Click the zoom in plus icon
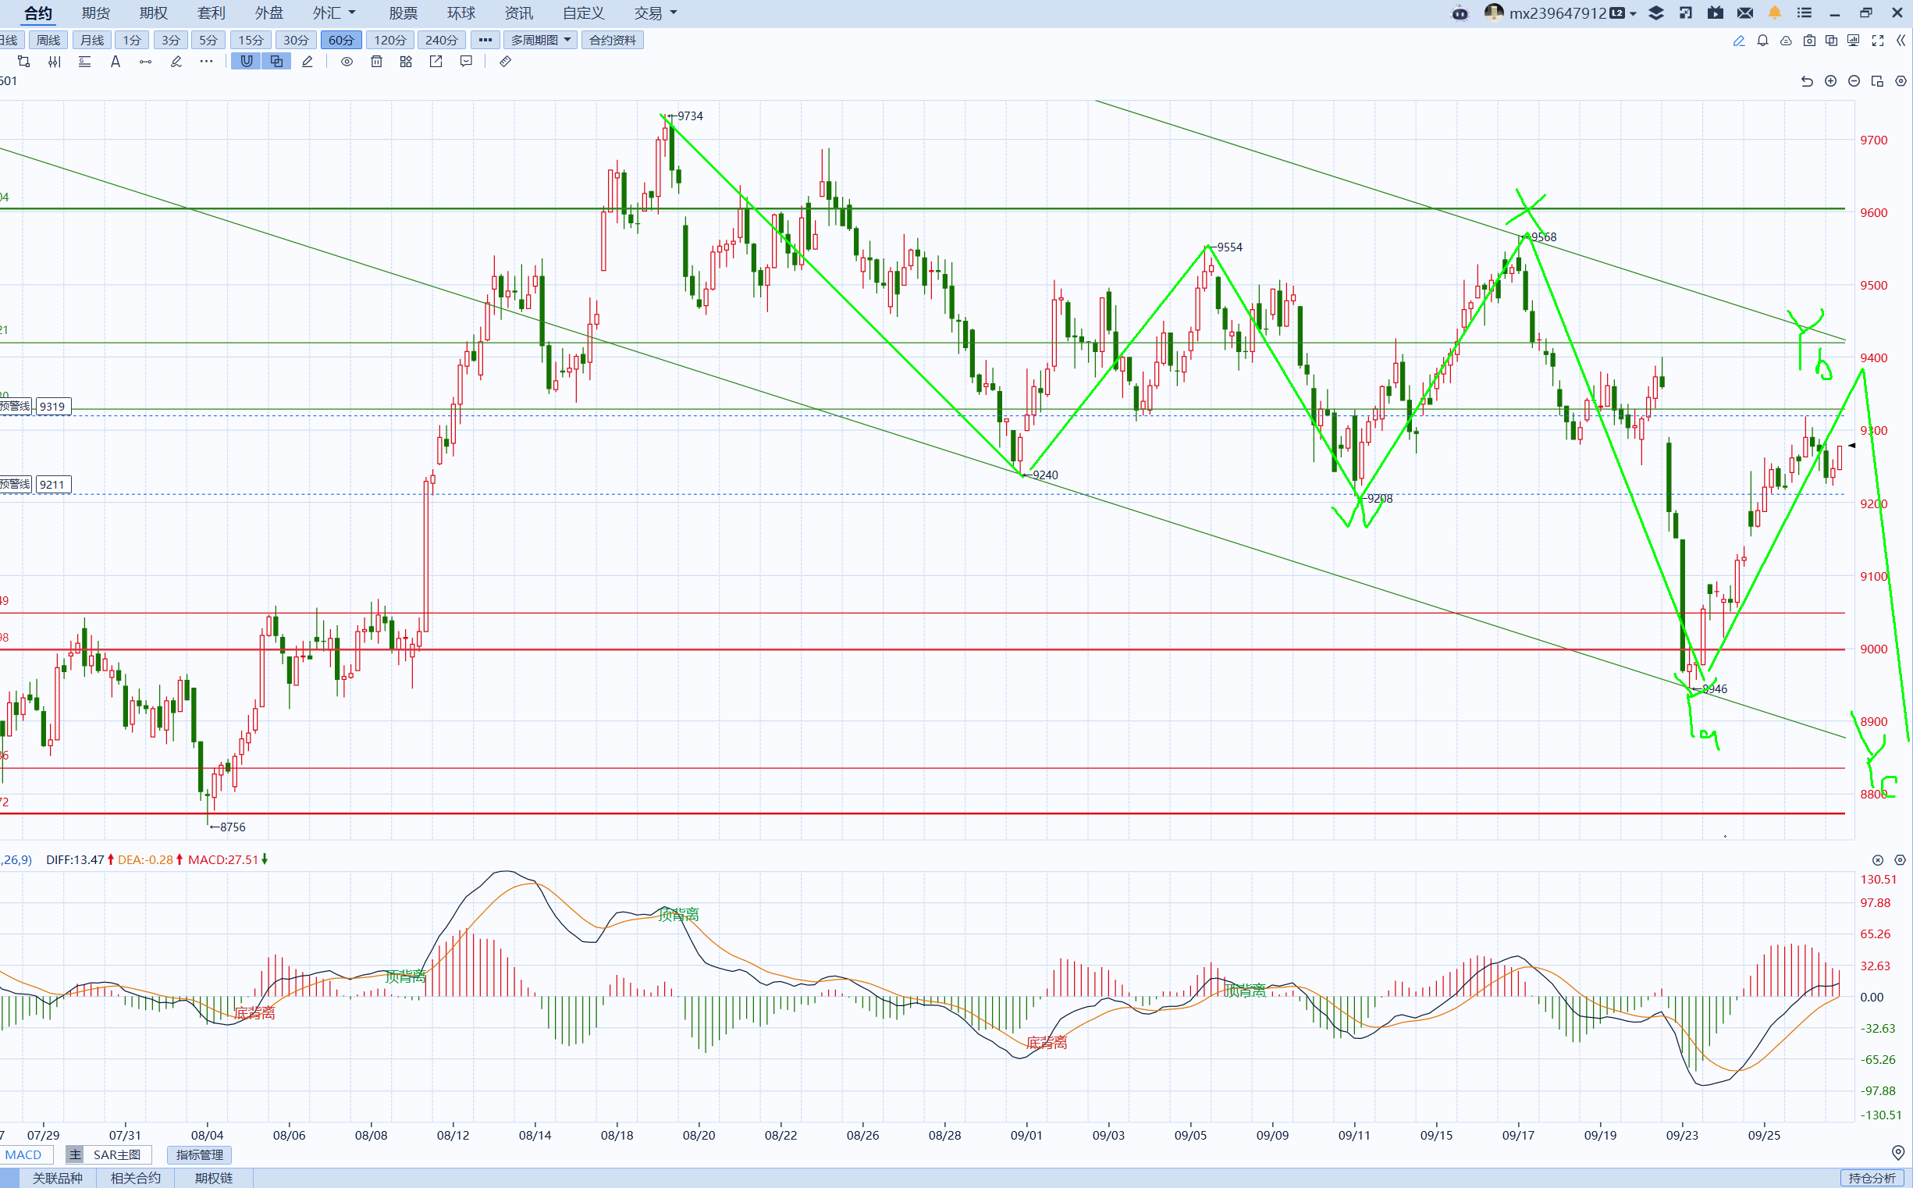This screenshot has width=1913, height=1188. pos(1830,81)
